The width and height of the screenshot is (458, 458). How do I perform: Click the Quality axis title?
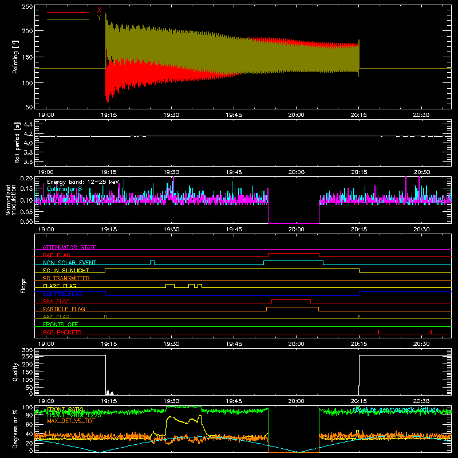(15, 372)
